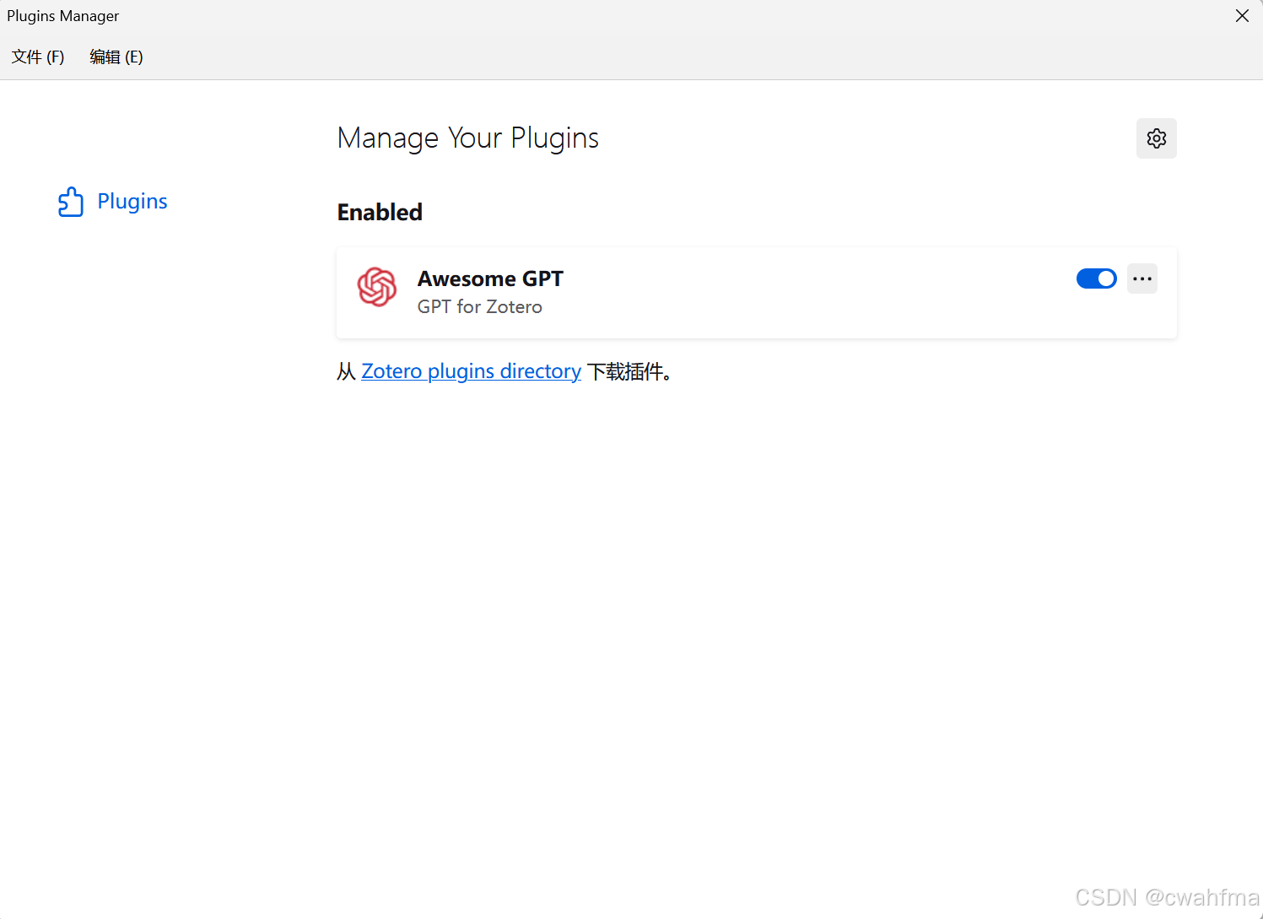Click the "从" character before the link
Image resolution: width=1263 pixels, height=919 pixels.
tap(346, 371)
